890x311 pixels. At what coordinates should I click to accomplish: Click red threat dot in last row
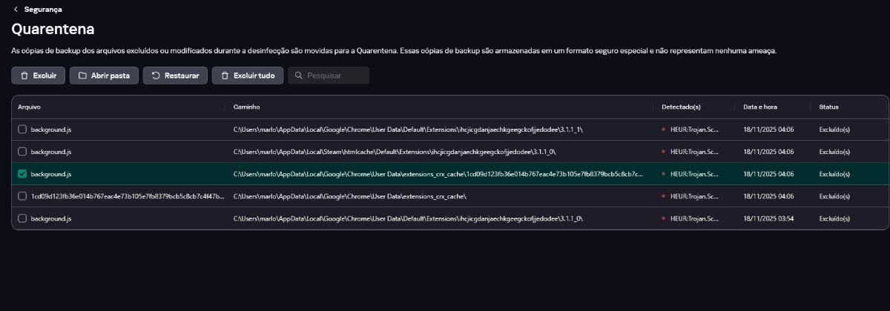(663, 218)
